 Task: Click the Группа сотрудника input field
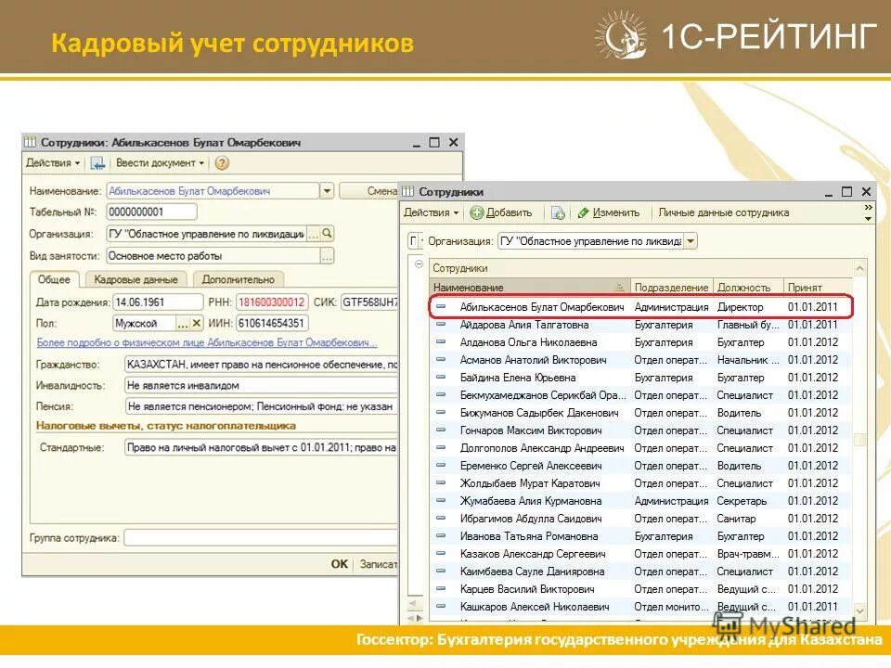(261, 537)
